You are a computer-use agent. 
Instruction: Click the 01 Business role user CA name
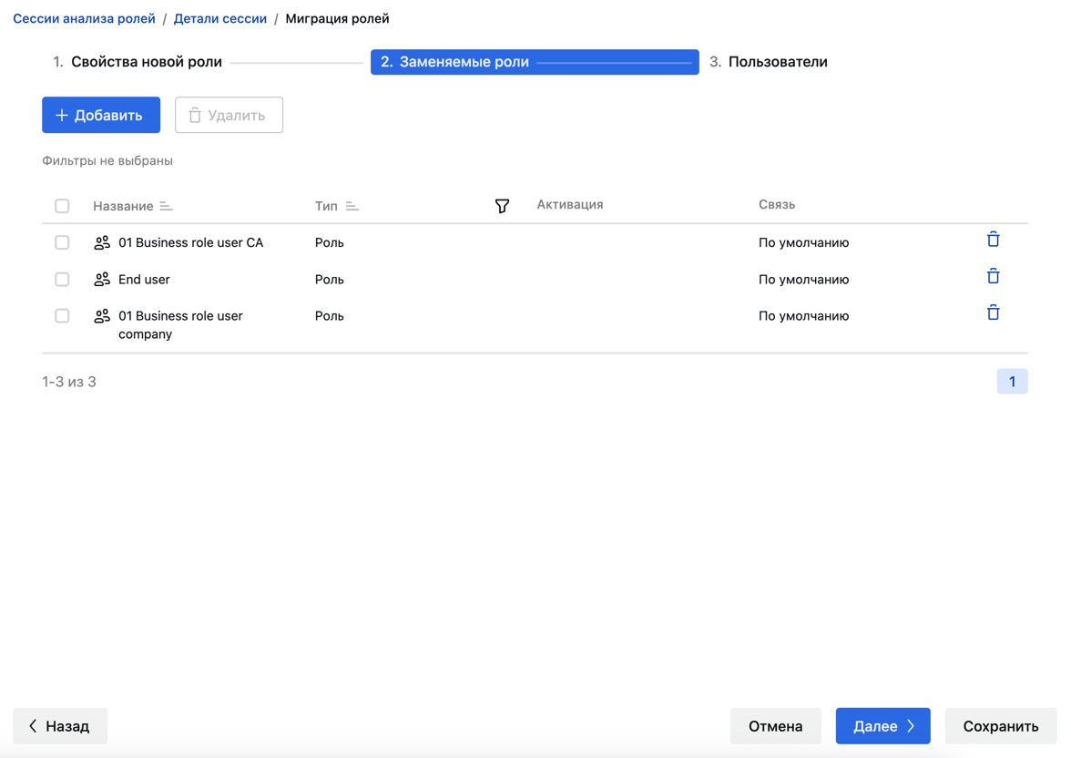190,242
